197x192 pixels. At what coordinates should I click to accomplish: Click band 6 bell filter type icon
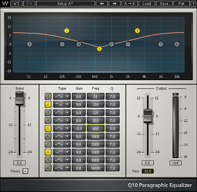(x=59, y=136)
